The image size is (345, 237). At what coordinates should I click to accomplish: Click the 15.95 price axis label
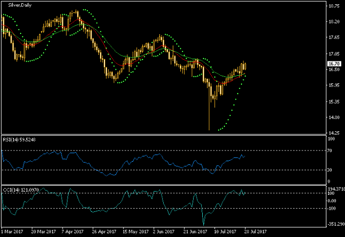point(334,85)
